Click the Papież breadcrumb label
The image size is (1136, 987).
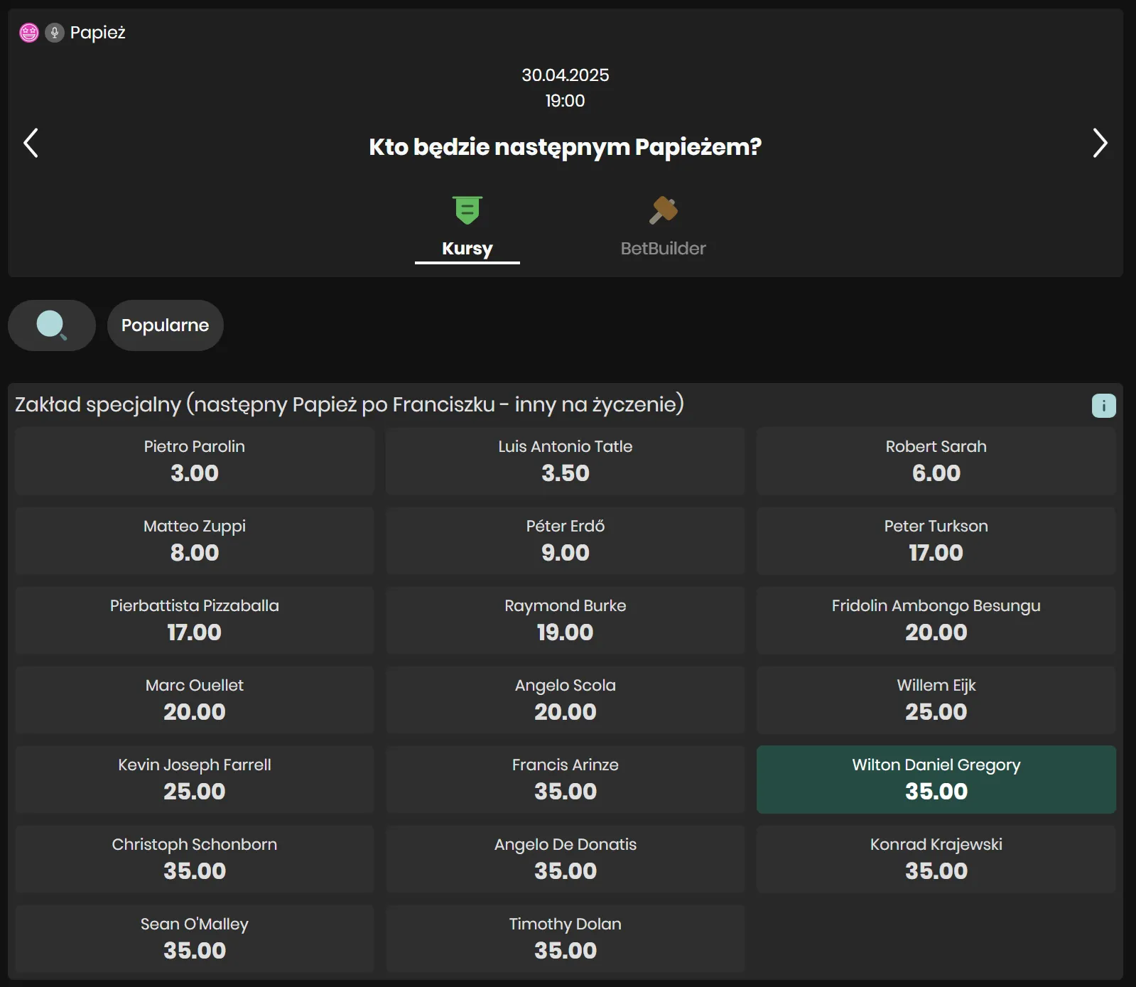coord(98,33)
